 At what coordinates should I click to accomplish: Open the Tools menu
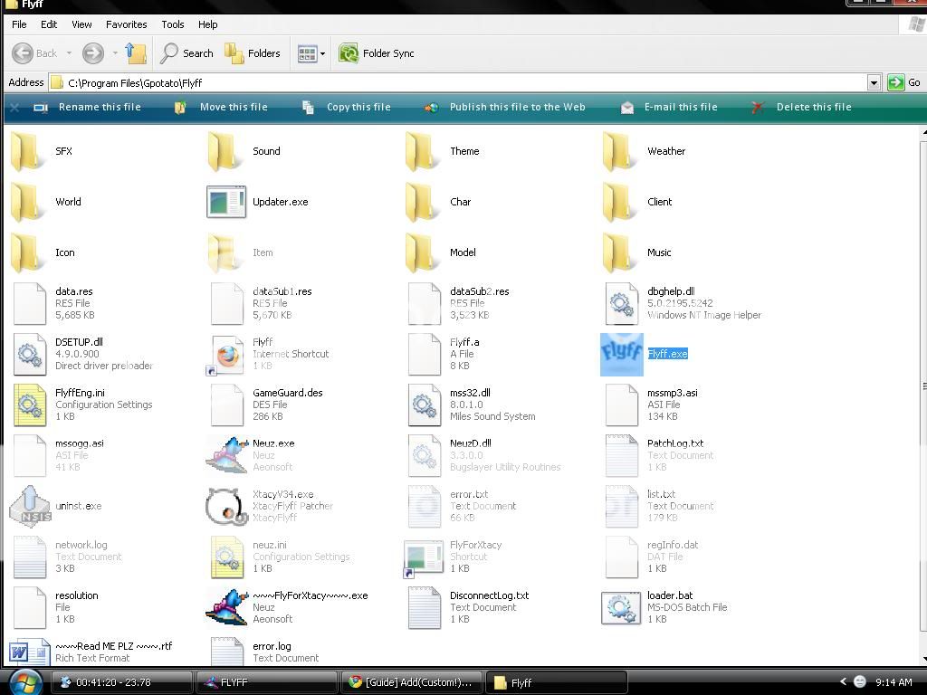pyautogui.click(x=172, y=24)
